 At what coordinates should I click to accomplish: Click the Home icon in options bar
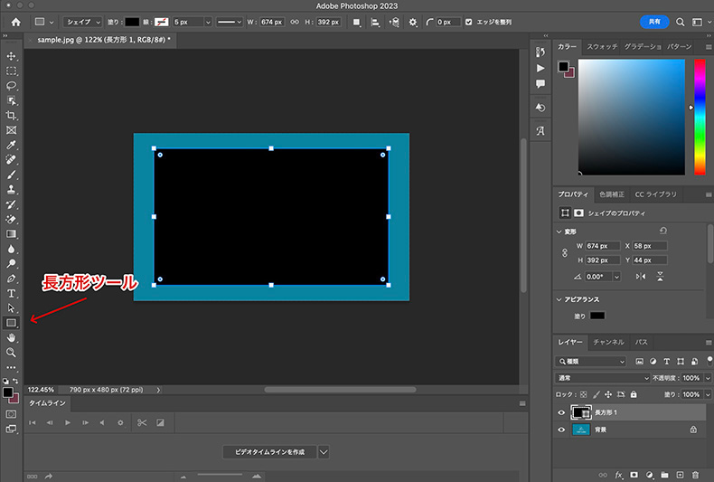point(15,21)
